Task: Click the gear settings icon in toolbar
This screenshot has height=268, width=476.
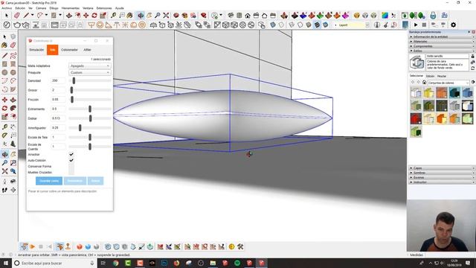Action: [453, 25]
